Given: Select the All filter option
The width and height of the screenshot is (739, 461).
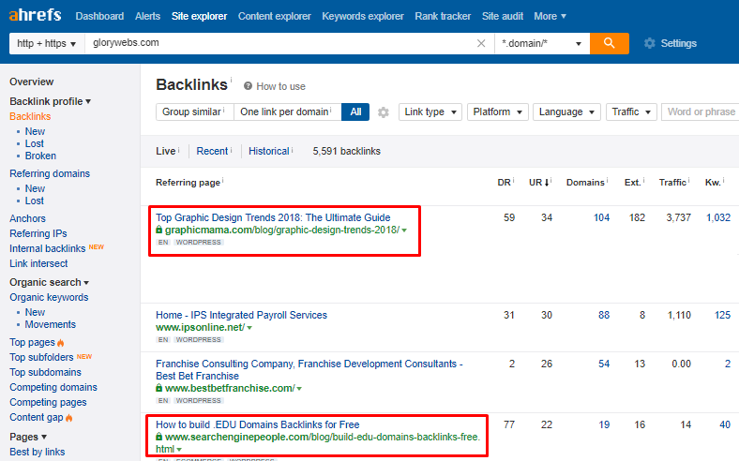Looking at the screenshot, I should coord(355,112).
